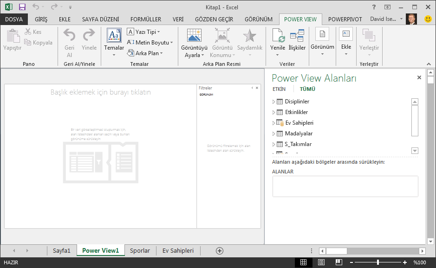The image size is (436, 268).
Task: Click the zoom slider handle
Action: coord(378,262)
